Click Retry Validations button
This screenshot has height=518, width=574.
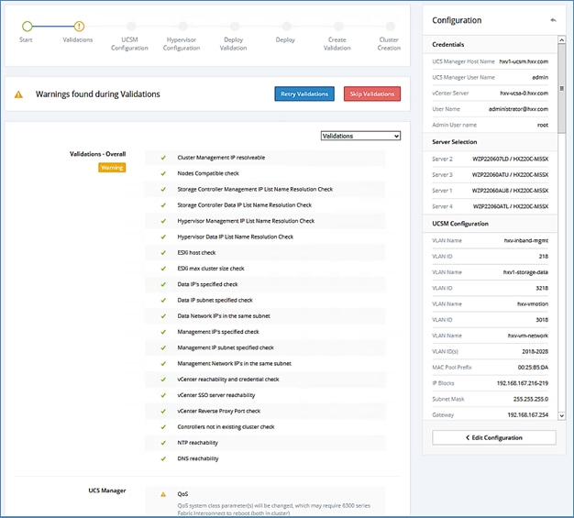304,94
